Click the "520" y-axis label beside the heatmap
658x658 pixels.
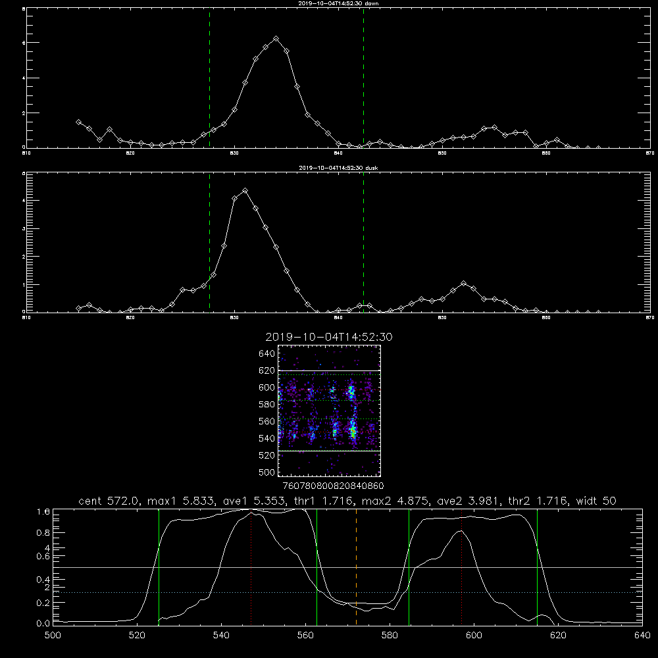pyautogui.click(x=267, y=455)
